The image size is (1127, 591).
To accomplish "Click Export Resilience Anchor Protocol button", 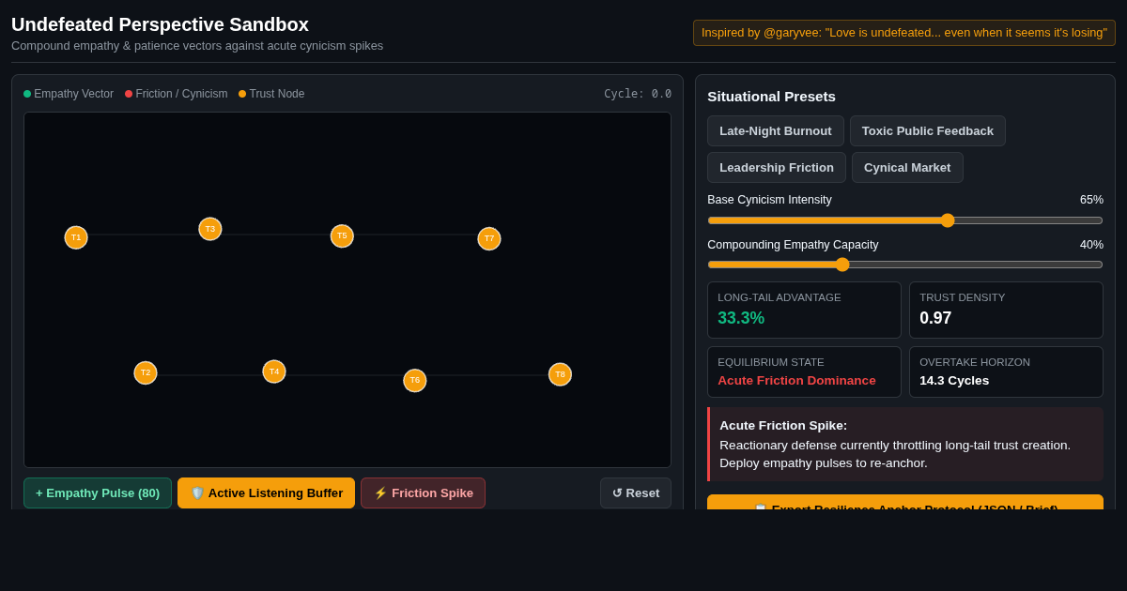I will point(905,503).
